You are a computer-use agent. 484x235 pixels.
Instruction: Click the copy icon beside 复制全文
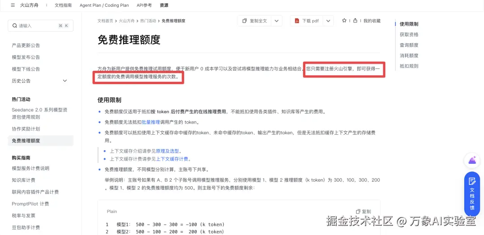[245, 21]
